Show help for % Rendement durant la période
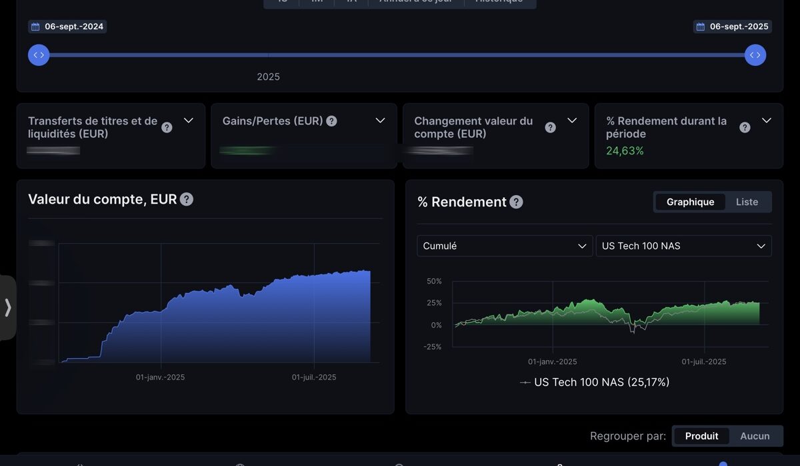The height and width of the screenshot is (466, 800). (x=745, y=127)
